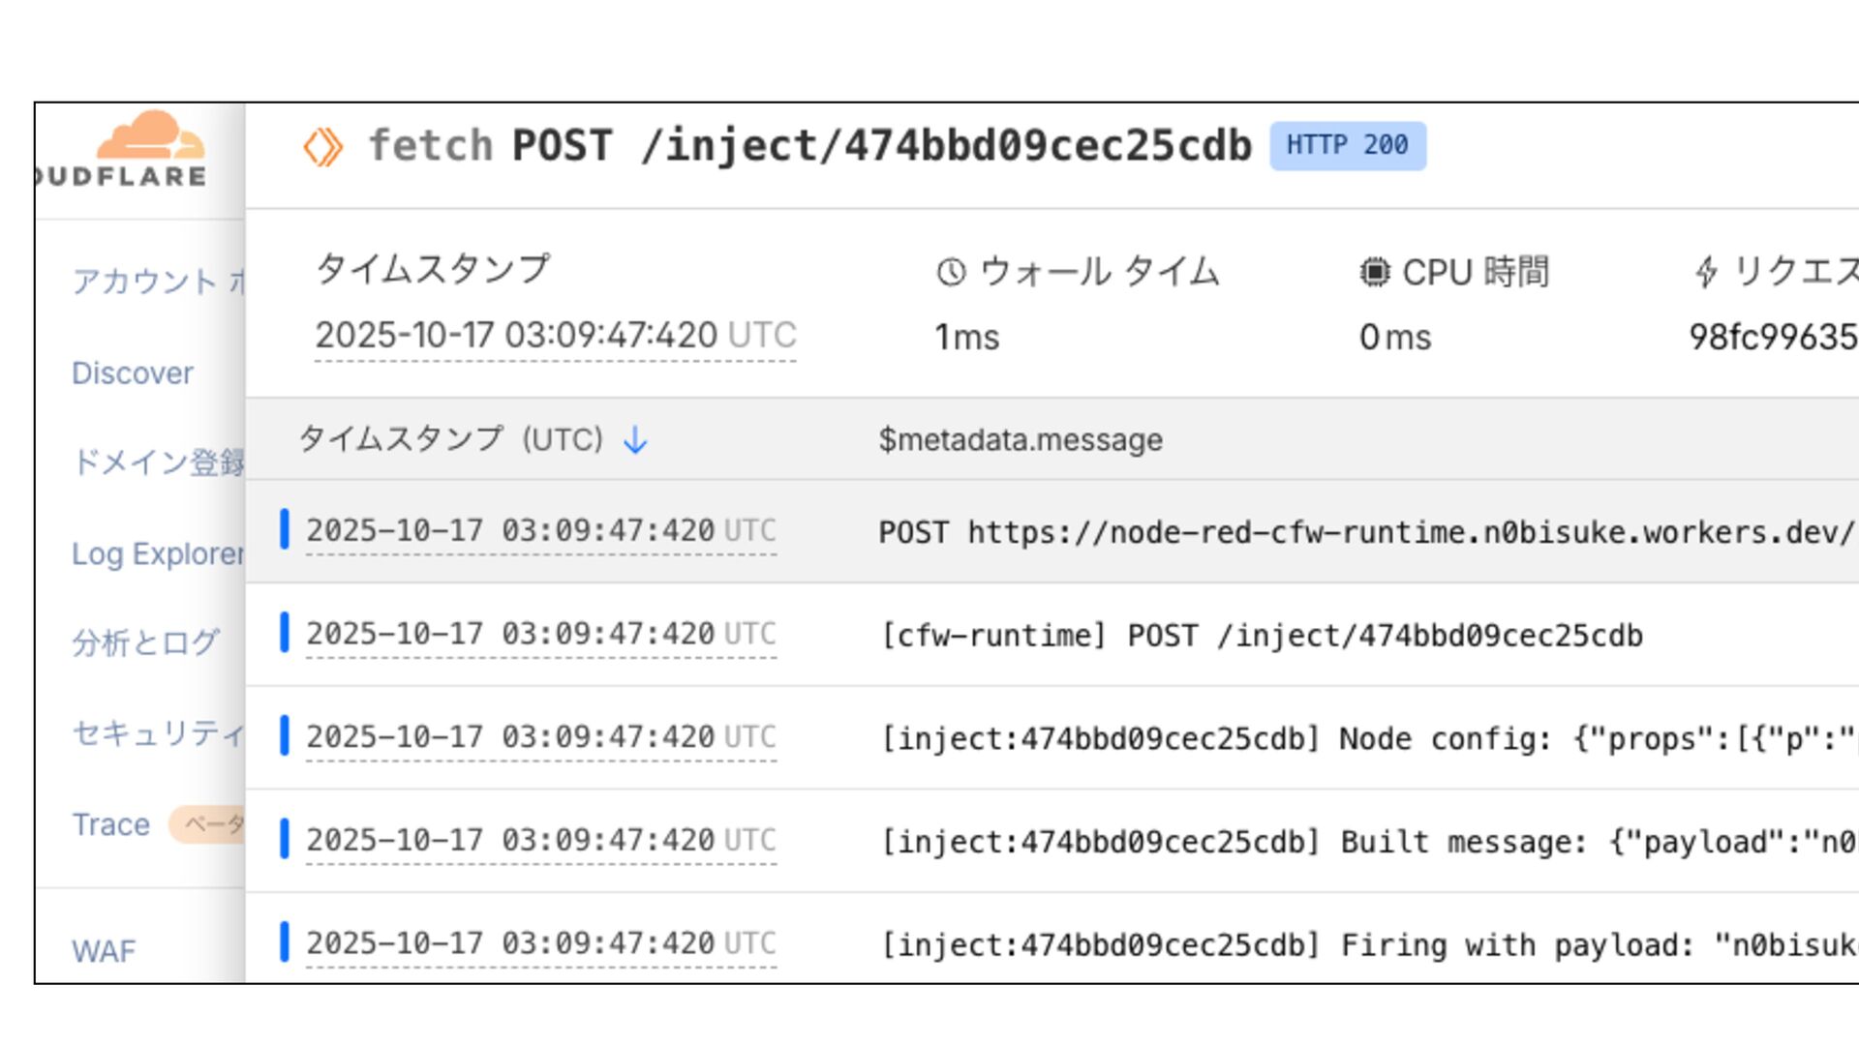Toggle timestamp sort order arrow
The width and height of the screenshot is (1859, 1045).
[x=635, y=440]
